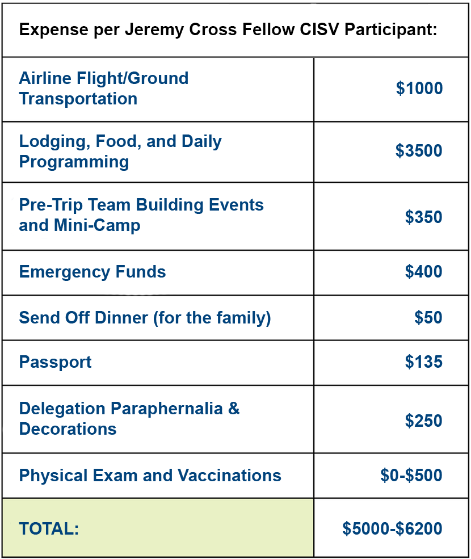Select Pre-Trip Team Building Events text
471x559 pixels.
(x=141, y=205)
